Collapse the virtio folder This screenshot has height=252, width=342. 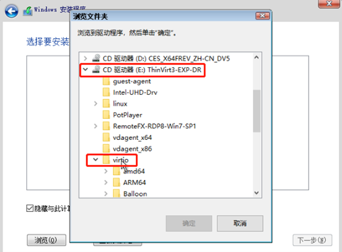coord(96,160)
